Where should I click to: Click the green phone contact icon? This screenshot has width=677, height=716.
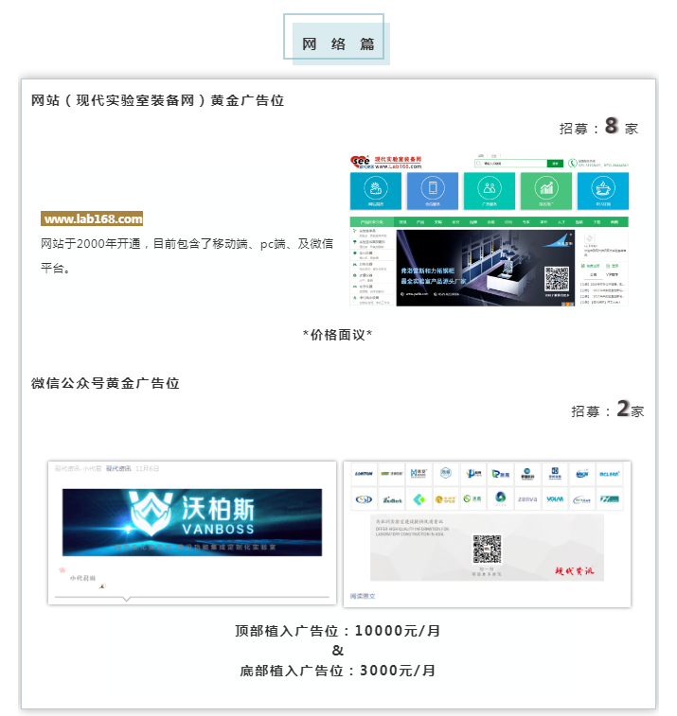click(573, 163)
